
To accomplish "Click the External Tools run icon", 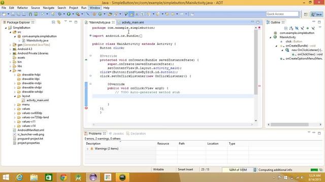I will 78,14.
